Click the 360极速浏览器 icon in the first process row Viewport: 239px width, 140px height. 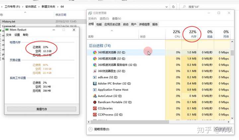coord(95,52)
